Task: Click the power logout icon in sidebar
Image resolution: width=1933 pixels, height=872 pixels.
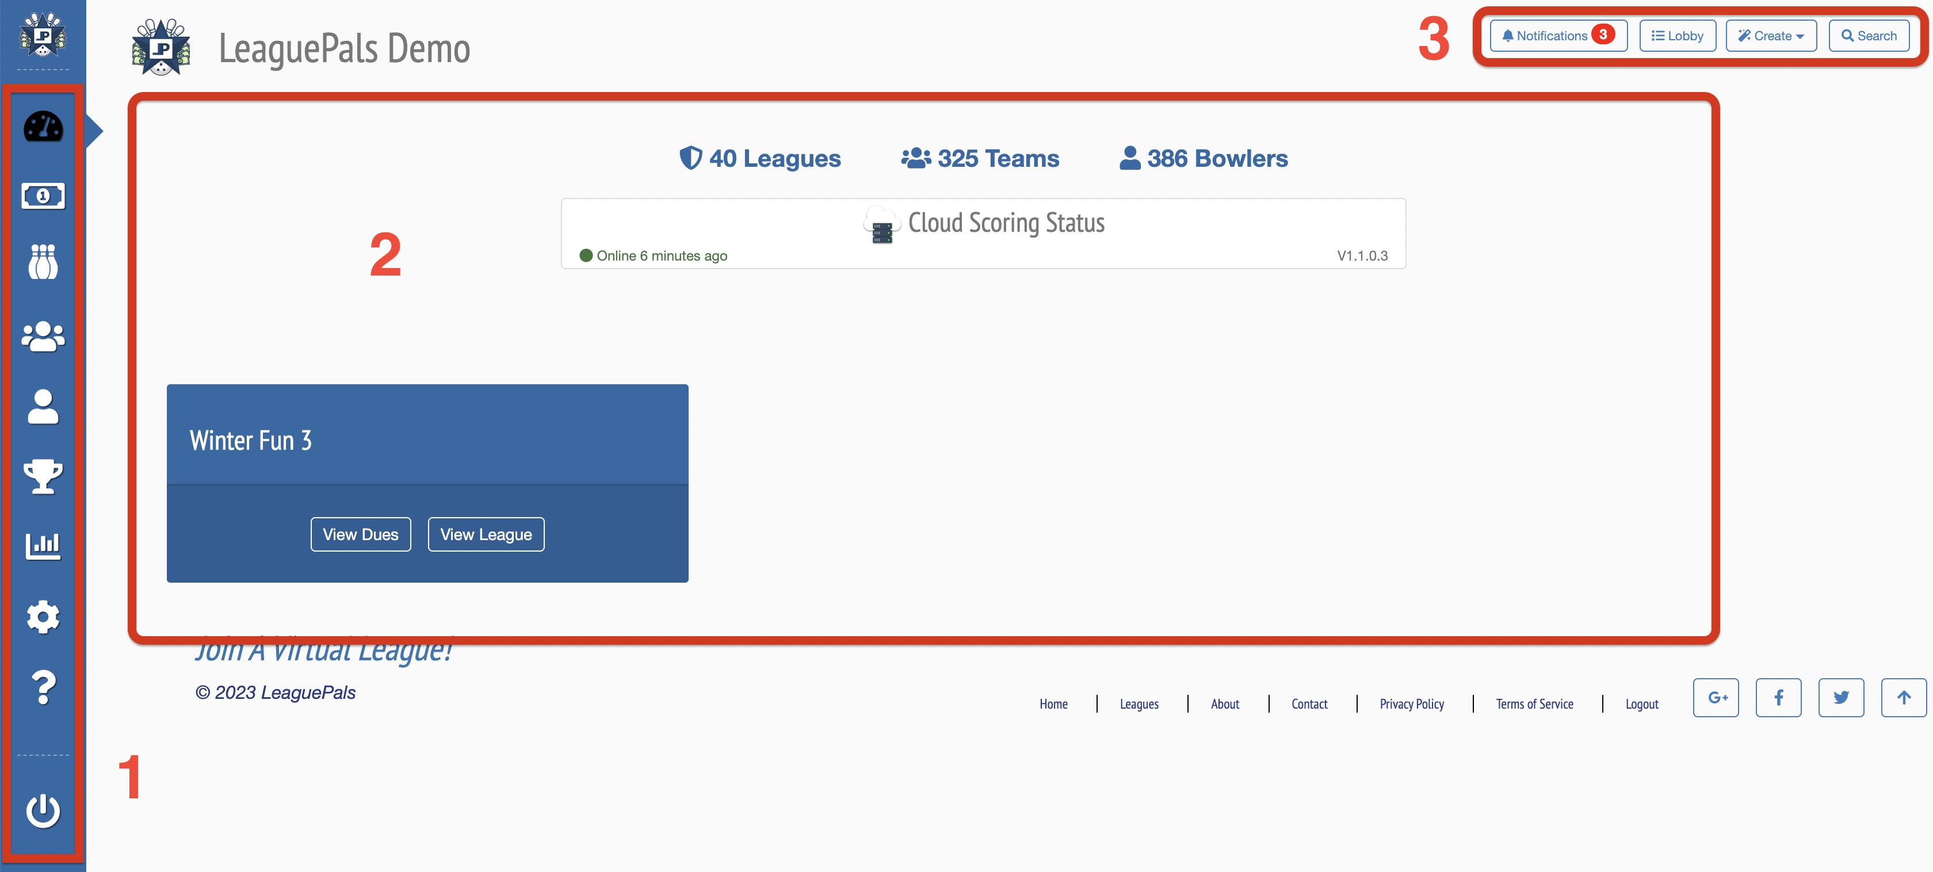Action: (43, 810)
